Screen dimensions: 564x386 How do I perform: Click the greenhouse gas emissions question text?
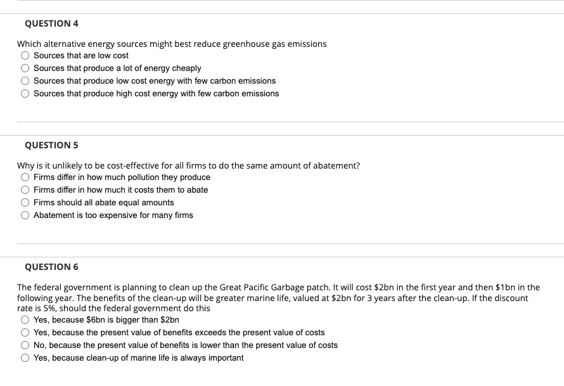(x=171, y=44)
